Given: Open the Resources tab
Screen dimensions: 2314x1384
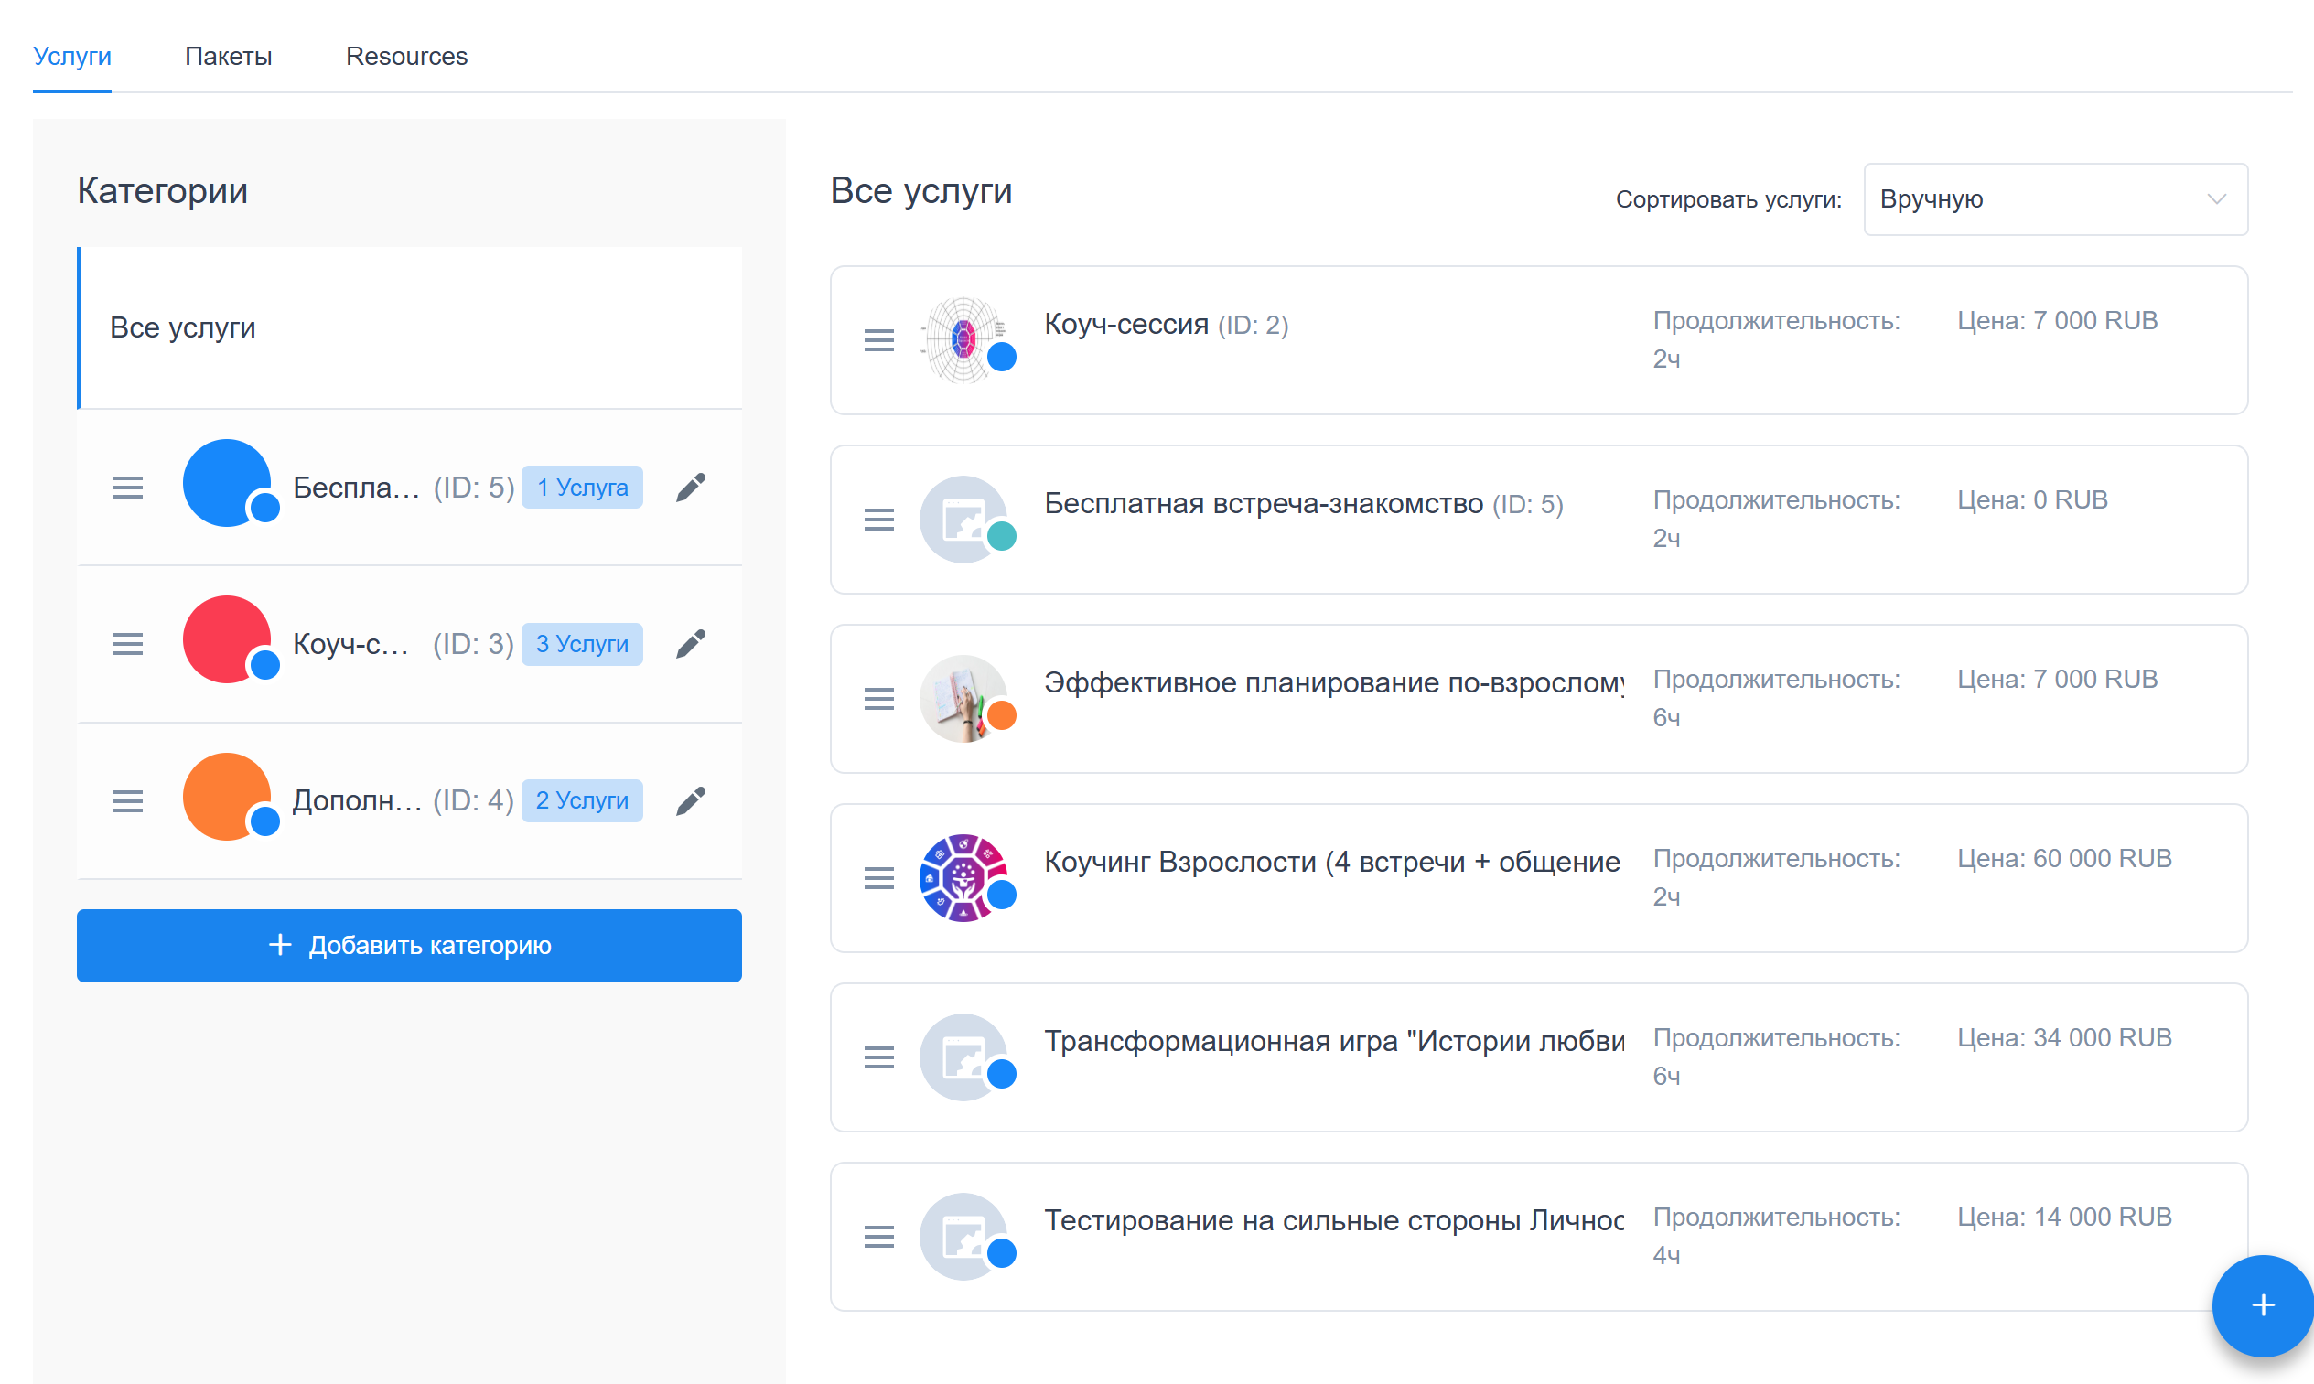Looking at the screenshot, I should (406, 56).
